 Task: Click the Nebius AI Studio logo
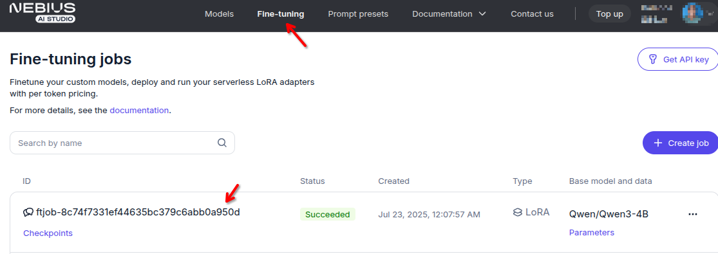(x=42, y=12)
